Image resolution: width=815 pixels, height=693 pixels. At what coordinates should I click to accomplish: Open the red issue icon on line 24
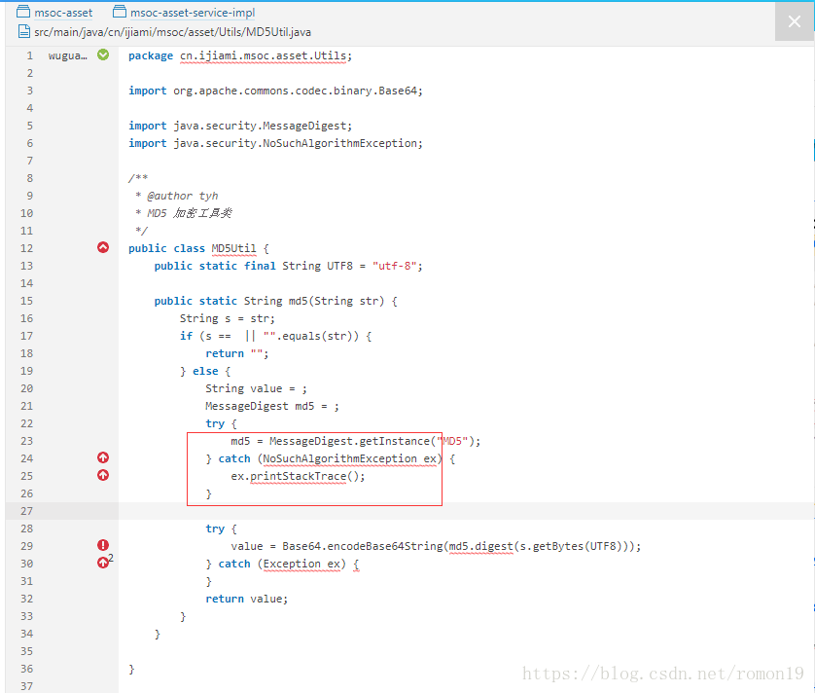point(103,457)
